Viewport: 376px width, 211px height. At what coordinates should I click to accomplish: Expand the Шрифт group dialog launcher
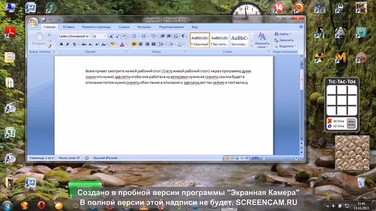coord(126,52)
